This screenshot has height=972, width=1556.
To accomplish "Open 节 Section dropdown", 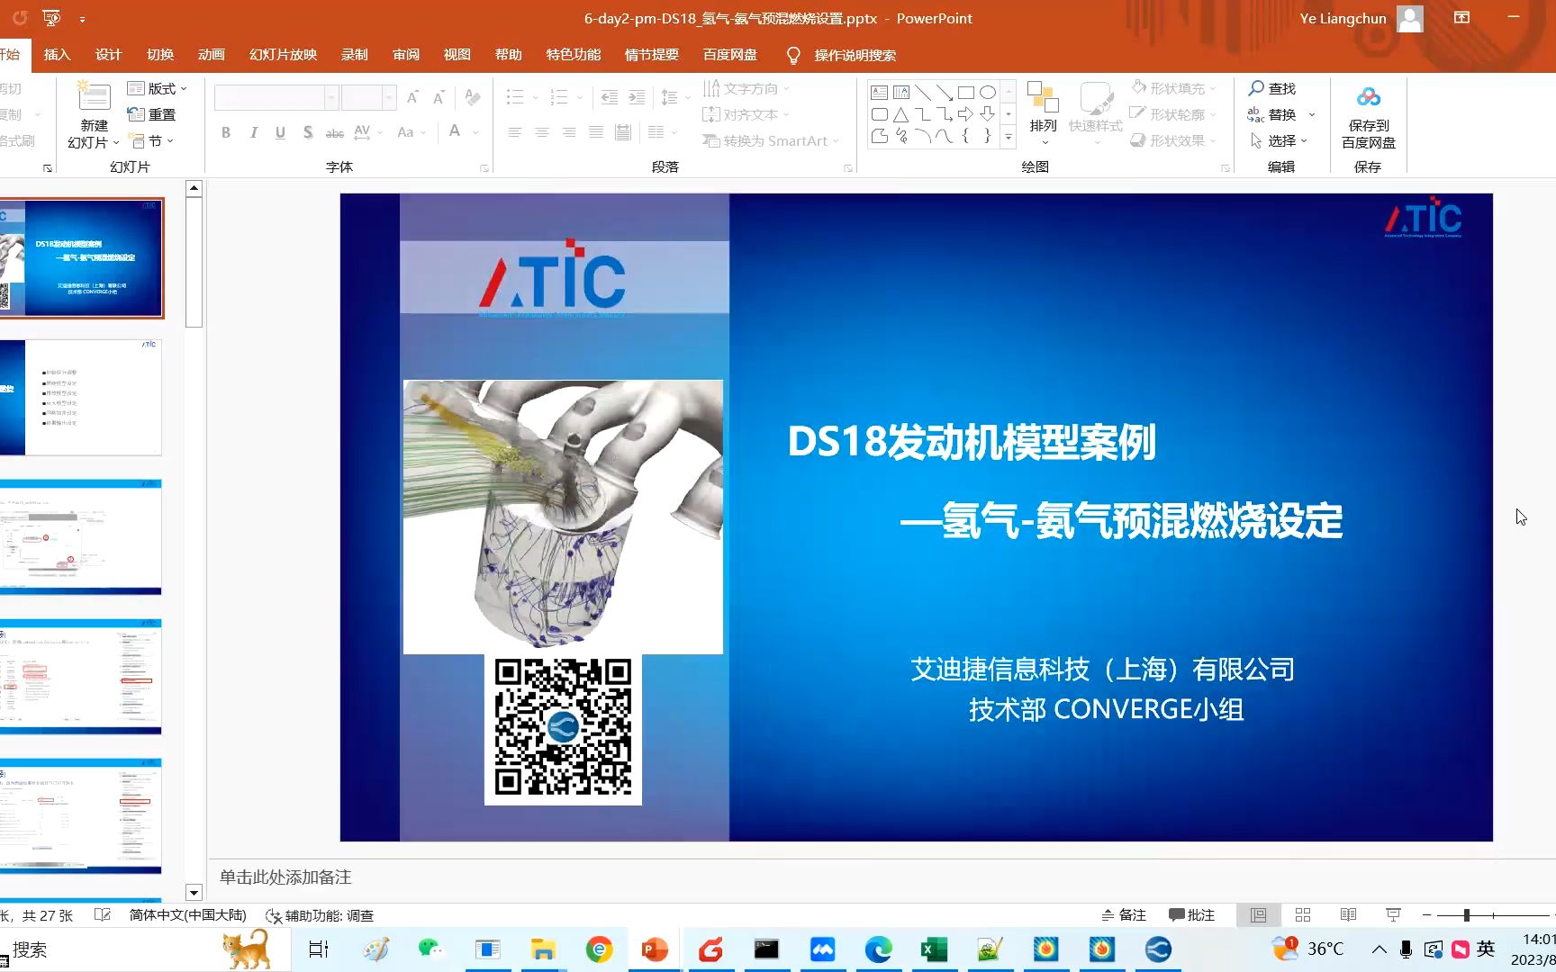I will 152,140.
